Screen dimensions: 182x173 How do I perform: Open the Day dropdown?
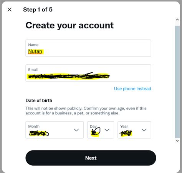pos(101,130)
